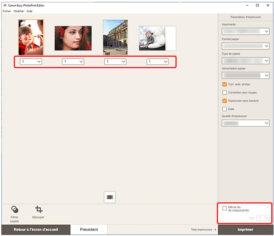Click the Total impressions : 4 text
274x236 pixels.
pyautogui.click(x=203, y=229)
